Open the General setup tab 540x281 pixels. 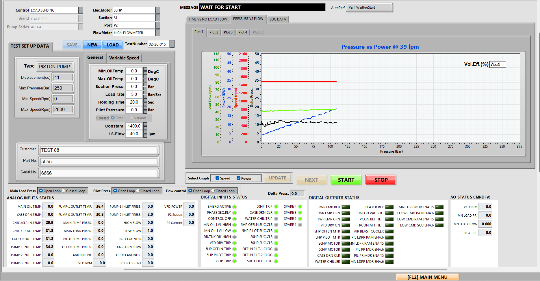pyautogui.click(x=95, y=57)
